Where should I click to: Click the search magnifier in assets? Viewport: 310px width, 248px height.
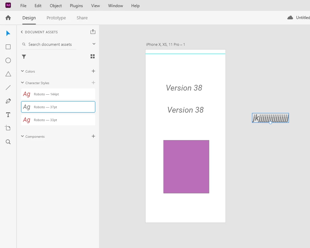point(24,44)
